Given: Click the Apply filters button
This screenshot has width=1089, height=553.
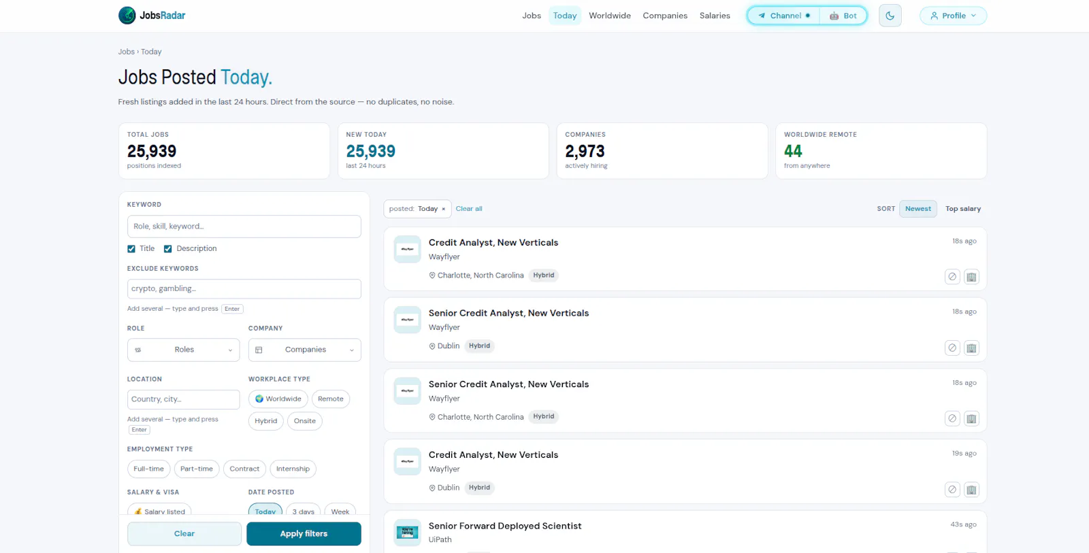Looking at the screenshot, I should point(304,534).
